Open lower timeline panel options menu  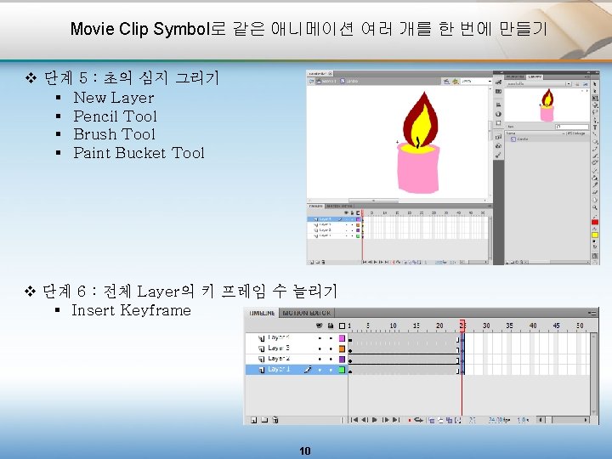coord(592,313)
